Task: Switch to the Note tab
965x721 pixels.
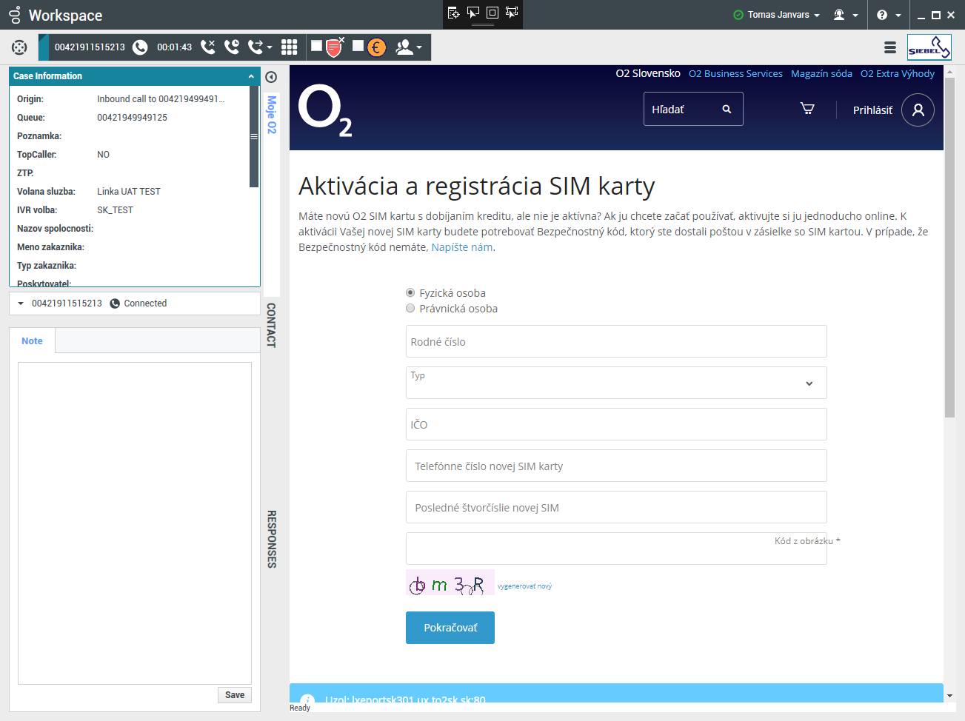Action: coord(32,341)
